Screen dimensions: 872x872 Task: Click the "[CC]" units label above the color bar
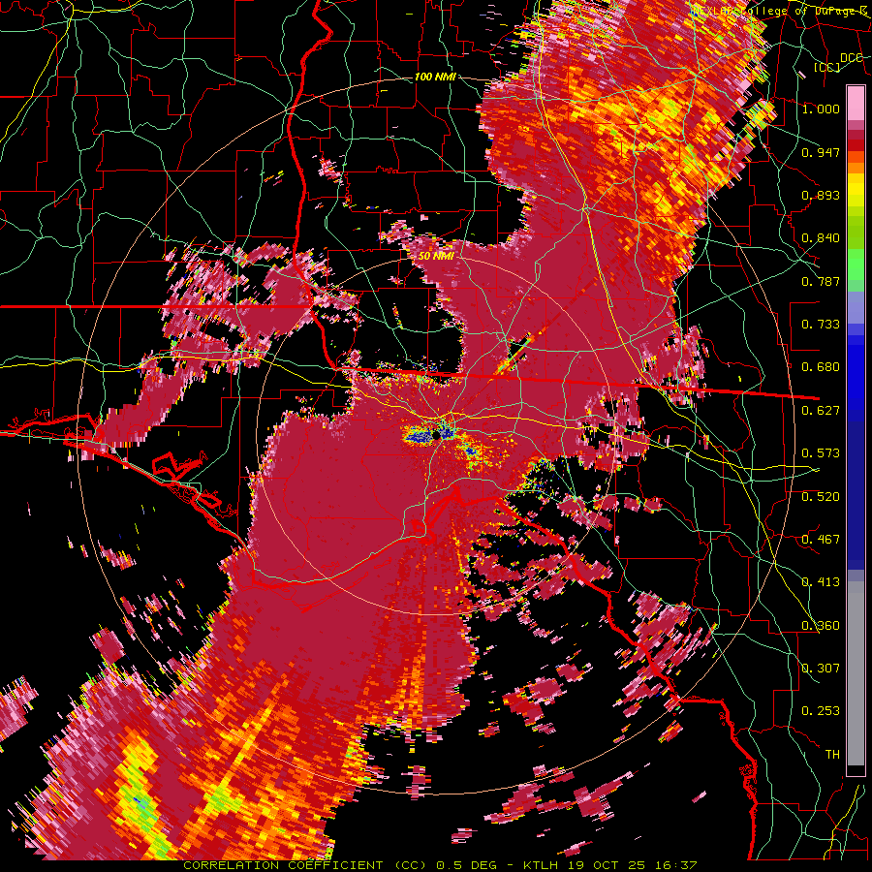click(x=827, y=67)
